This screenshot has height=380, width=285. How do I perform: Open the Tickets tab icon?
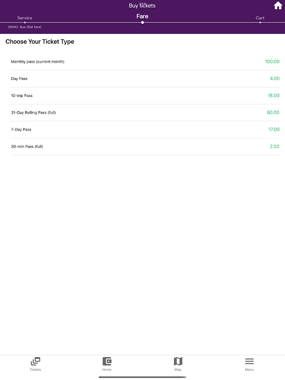[35, 361]
